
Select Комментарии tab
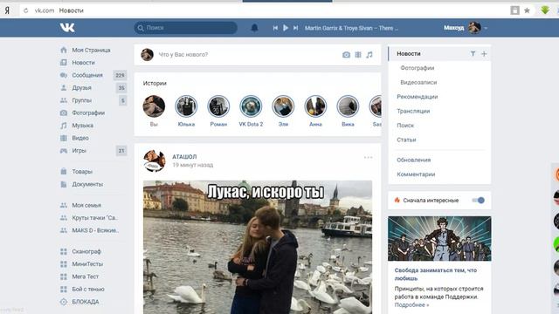click(416, 174)
